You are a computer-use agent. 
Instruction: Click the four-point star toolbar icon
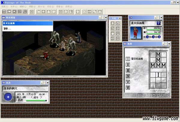point(43,12)
